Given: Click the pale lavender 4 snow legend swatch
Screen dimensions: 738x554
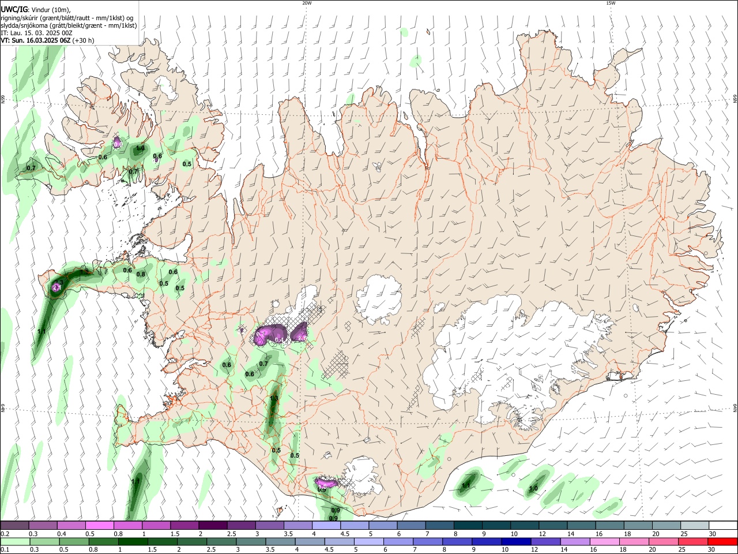Looking at the screenshot, I should (x=326, y=525).
